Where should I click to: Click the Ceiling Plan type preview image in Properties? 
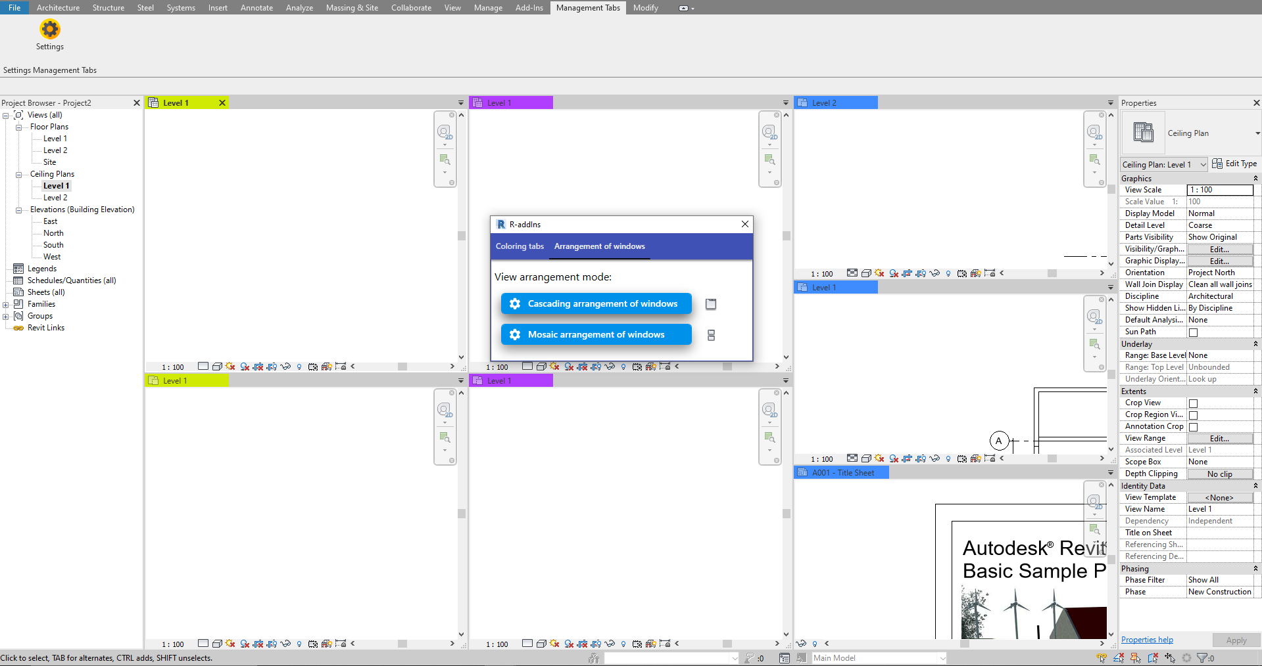click(x=1142, y=132)
